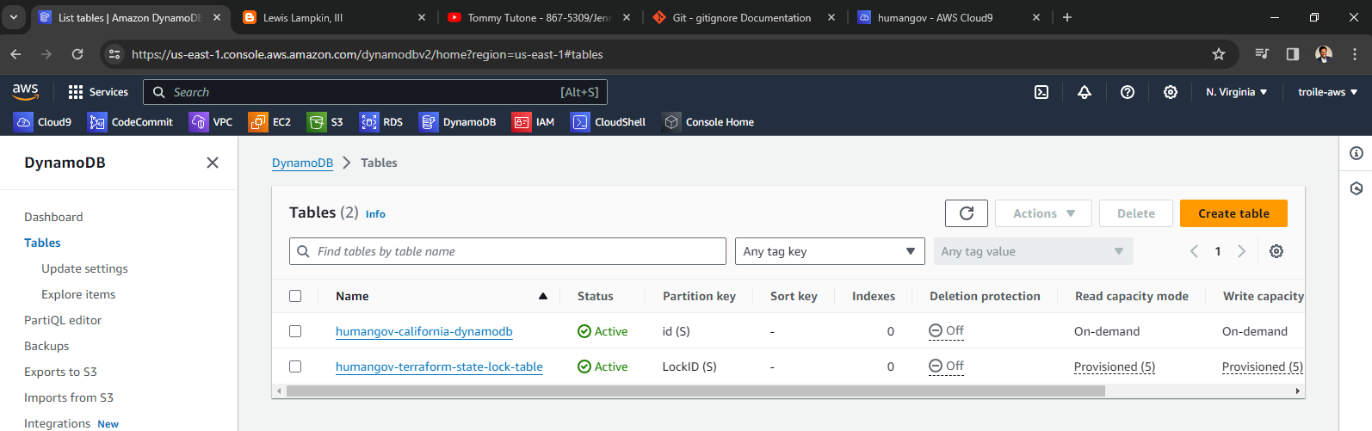
Task: Open the CodeCommit shortcut in the favorites bar
Action: [131, 122]
